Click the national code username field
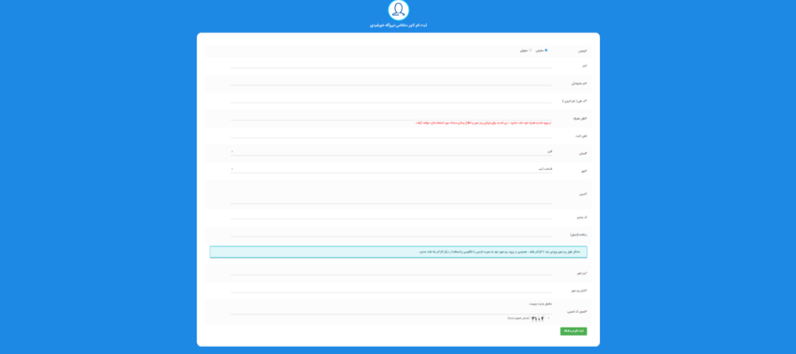796x354 pixels. (x=391, y=99)
